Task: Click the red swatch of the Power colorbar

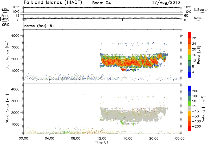Action: point(190,35)
